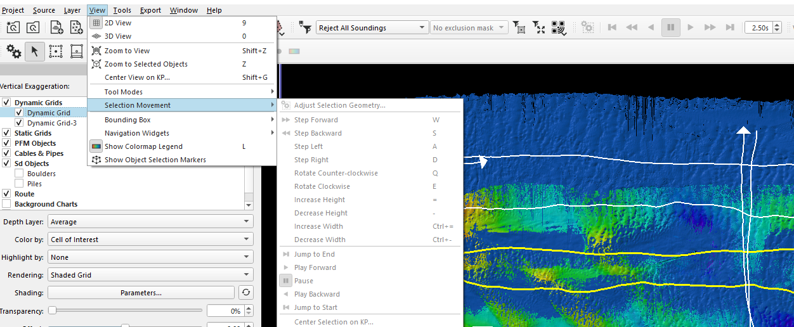
Task: Select the arrow pointer tool
Action: (x=35, y=51)
